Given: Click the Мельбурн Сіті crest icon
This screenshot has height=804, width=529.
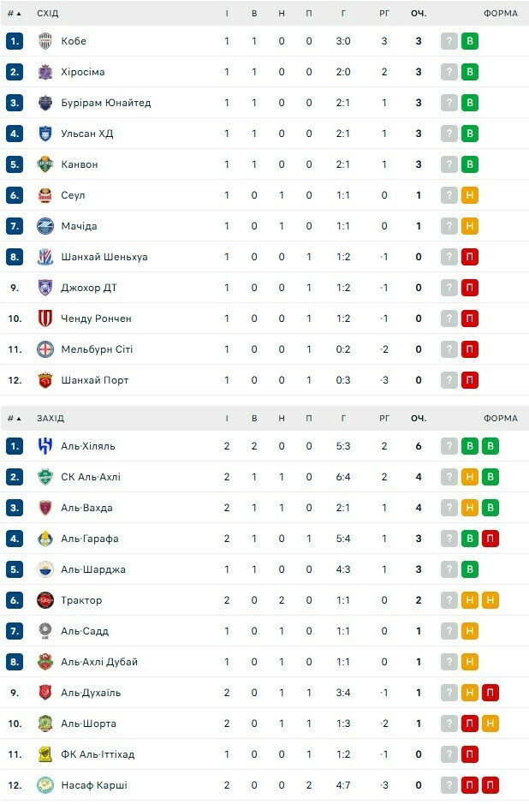Looking at the screenshot, I should coord(45,349).
